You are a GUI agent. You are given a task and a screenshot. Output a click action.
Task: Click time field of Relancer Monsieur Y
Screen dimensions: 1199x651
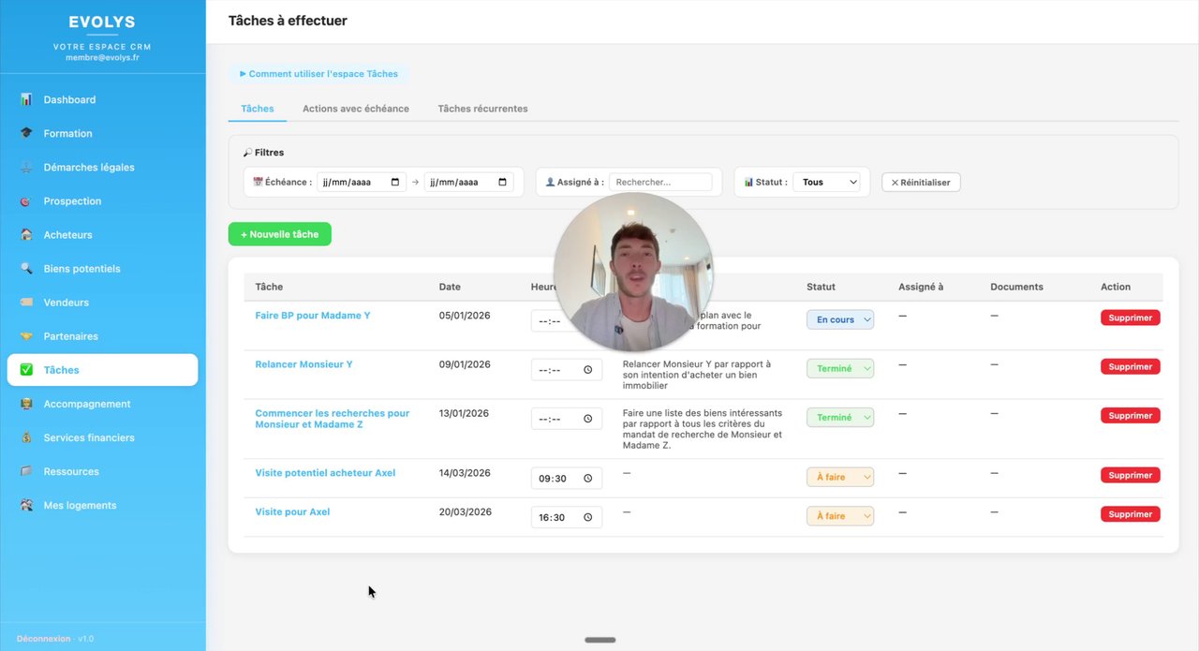[x=567, y=369]
